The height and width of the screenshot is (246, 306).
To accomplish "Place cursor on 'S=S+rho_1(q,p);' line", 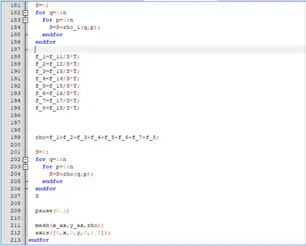I will click(x=75, y=28).
